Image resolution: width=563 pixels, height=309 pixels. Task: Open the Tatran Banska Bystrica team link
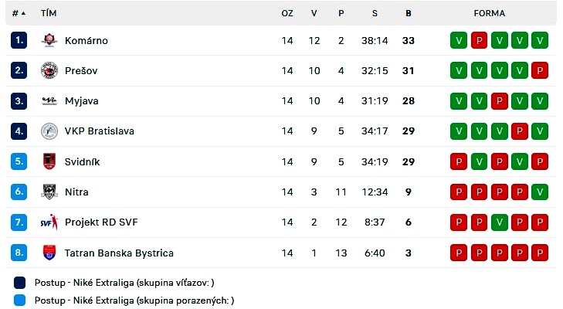click(x=119, y=253)
